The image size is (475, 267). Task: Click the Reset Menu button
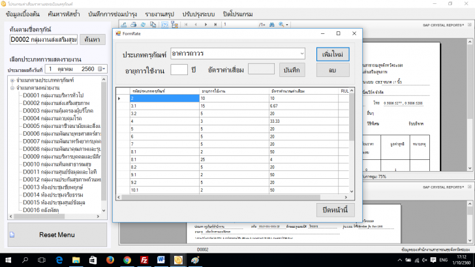(x=57, y=235)
